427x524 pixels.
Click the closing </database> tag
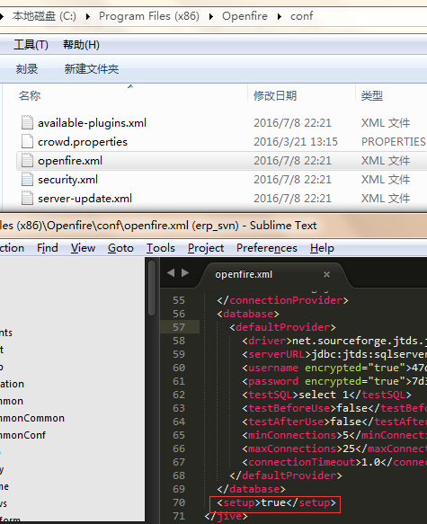point(251,489)
